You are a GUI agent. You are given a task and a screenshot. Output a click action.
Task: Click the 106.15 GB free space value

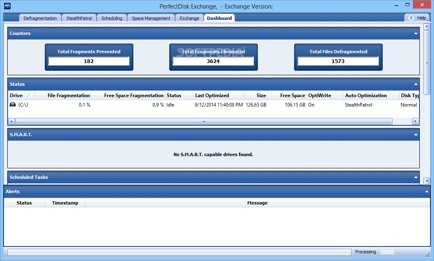[x=295, y=104]
